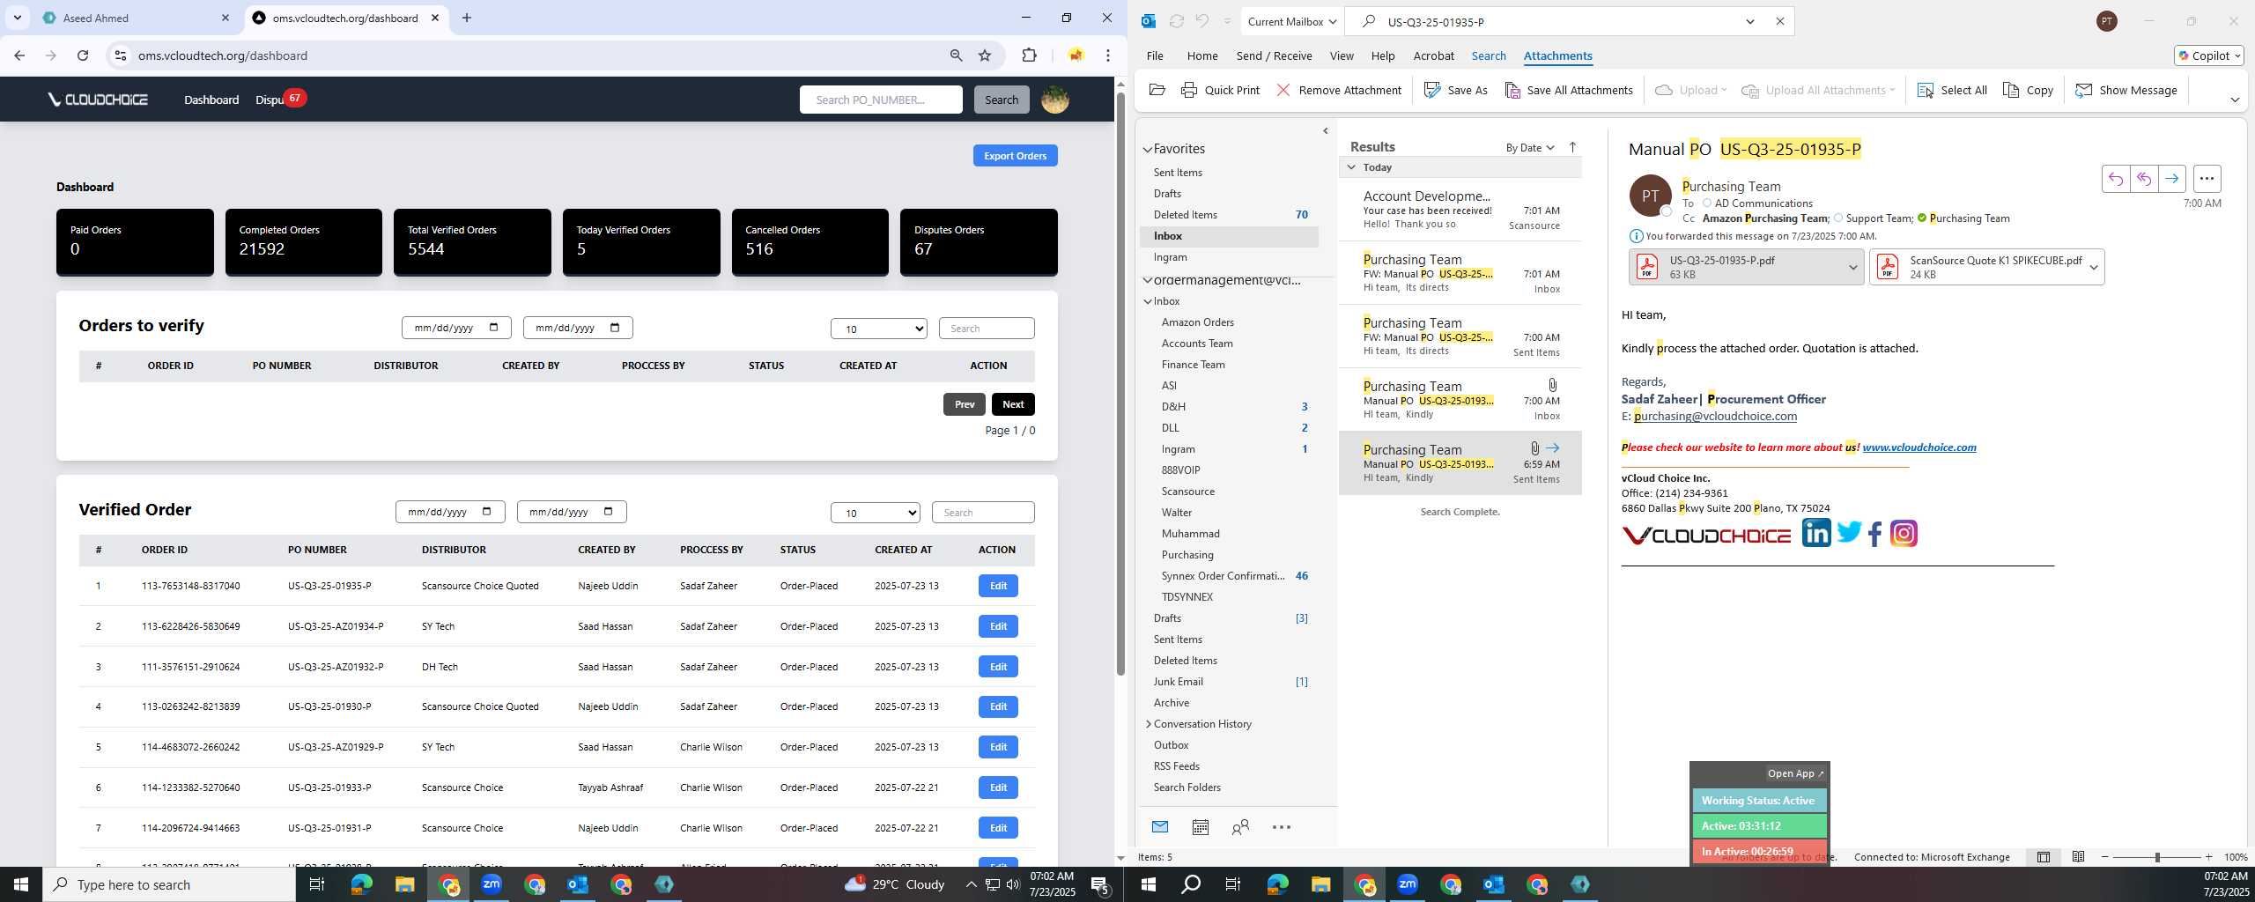Collapse Favorites folder group

click(1148, 149)
